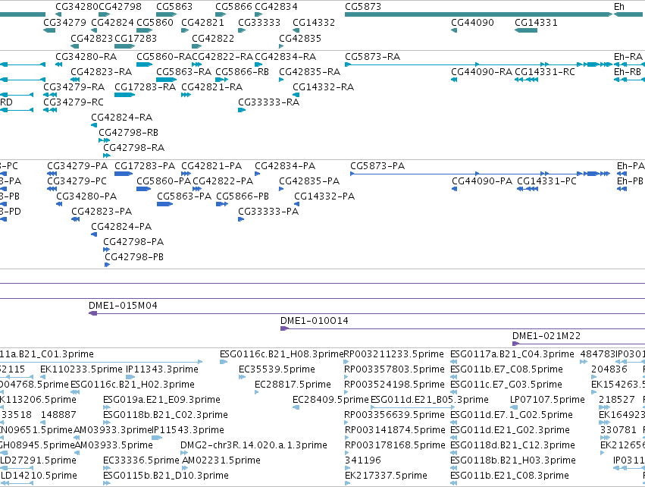Select transcript CG17283-RA

click(146, 87)
